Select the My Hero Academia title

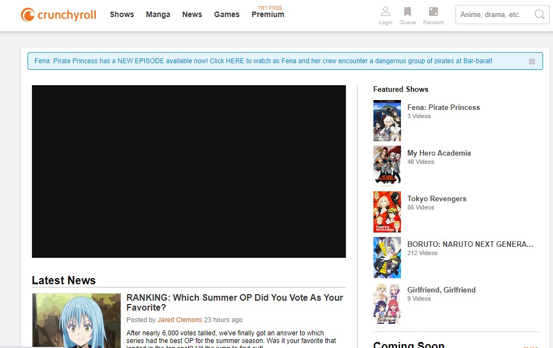(439, 153)
